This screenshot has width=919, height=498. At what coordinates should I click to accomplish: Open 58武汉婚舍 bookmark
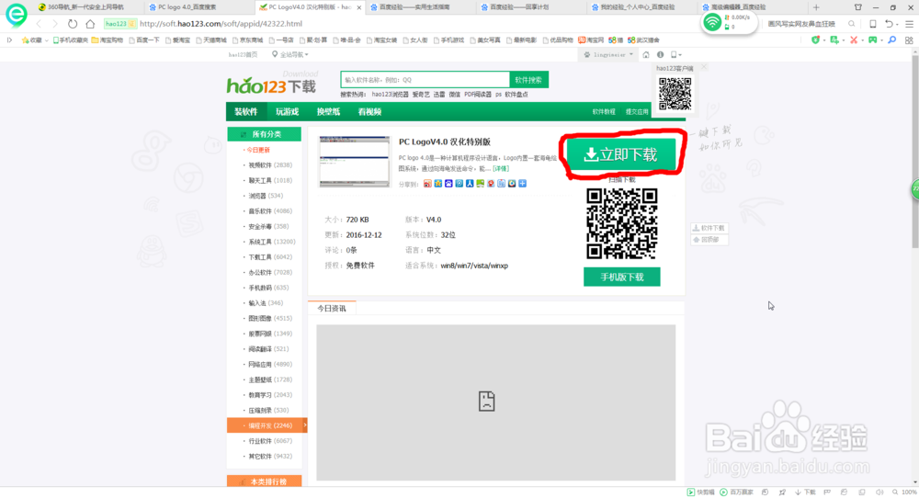(x=643, y=40)
